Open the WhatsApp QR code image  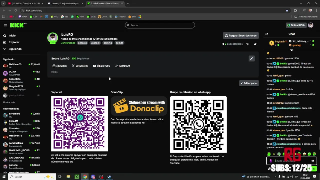click(x=198, y=124)
